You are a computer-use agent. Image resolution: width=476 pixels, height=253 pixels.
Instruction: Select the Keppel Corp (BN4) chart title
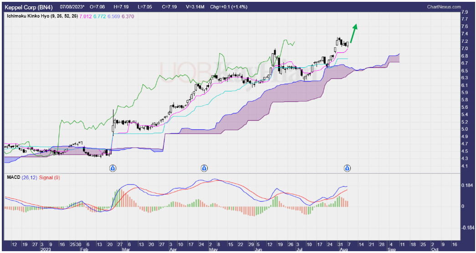pos(29,6)
